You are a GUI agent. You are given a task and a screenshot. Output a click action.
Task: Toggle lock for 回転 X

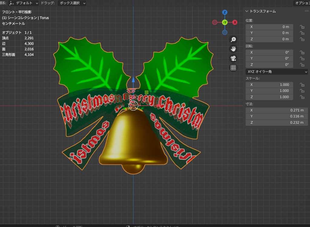click(302, 52)
